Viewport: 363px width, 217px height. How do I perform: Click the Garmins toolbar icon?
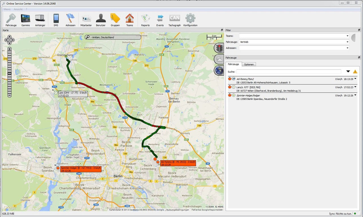pyautogui.click(x=26, y=19)
